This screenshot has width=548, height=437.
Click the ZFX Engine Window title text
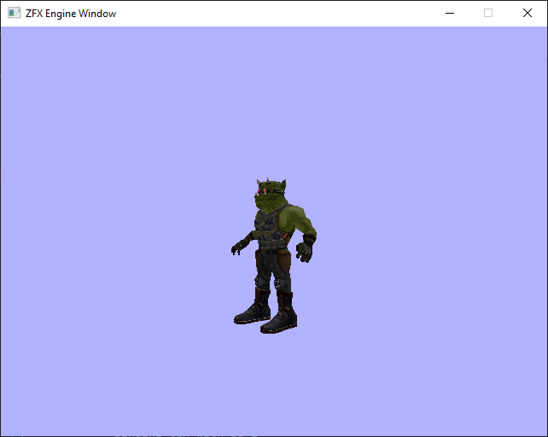71,14
